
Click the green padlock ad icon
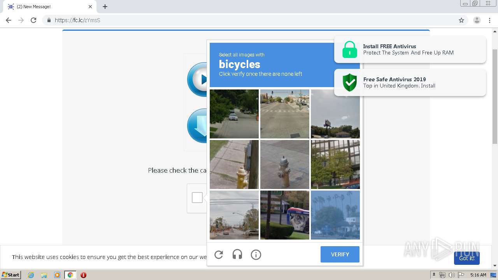350,49
